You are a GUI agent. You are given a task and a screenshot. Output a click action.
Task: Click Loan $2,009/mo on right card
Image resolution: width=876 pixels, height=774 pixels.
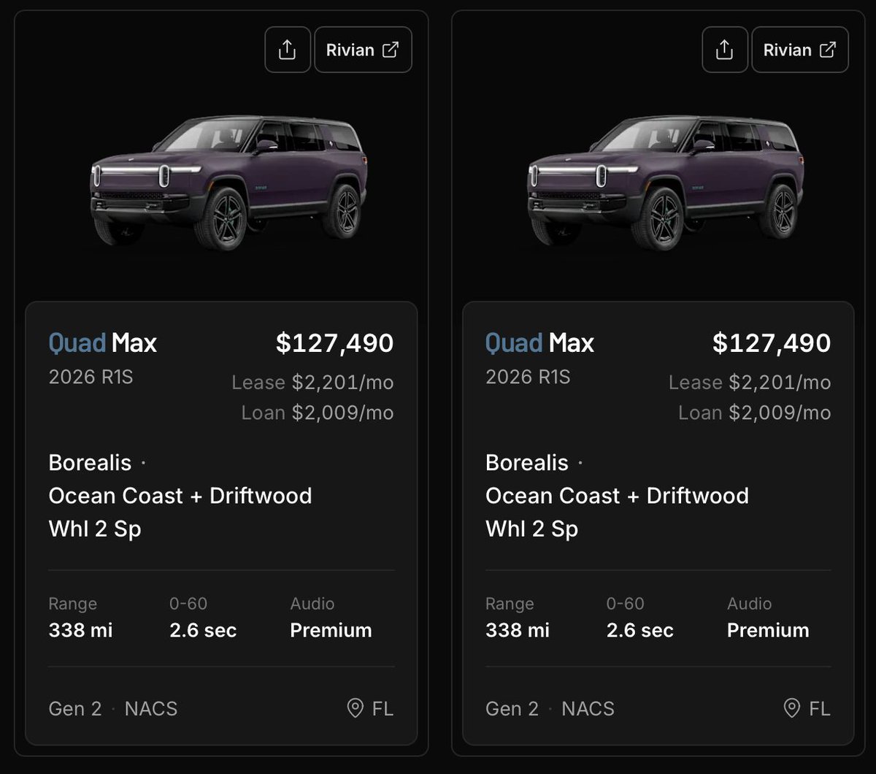click(755, 413)
